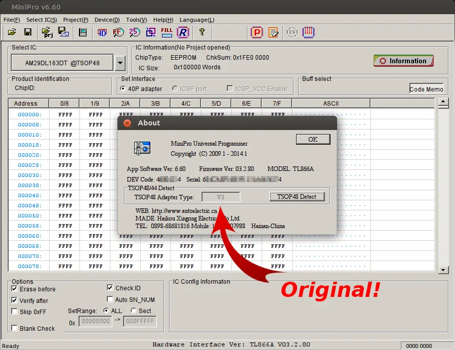Click the save project icon
Image resolution: width=455 pixels, height=350 pixels.
tap(64, 32)
